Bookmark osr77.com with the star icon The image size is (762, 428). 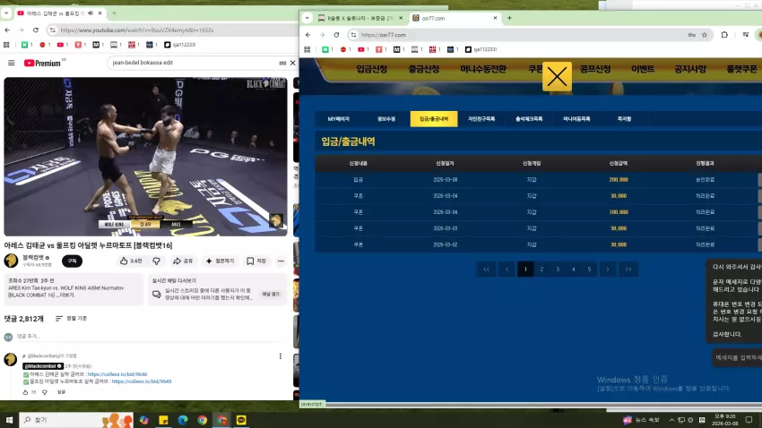point(704,35)
